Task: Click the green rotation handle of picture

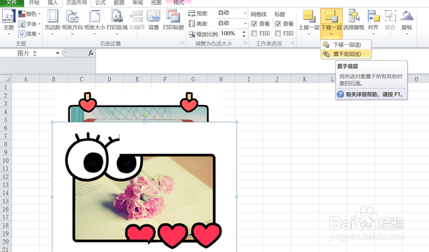Action: [x=144, y=115]
